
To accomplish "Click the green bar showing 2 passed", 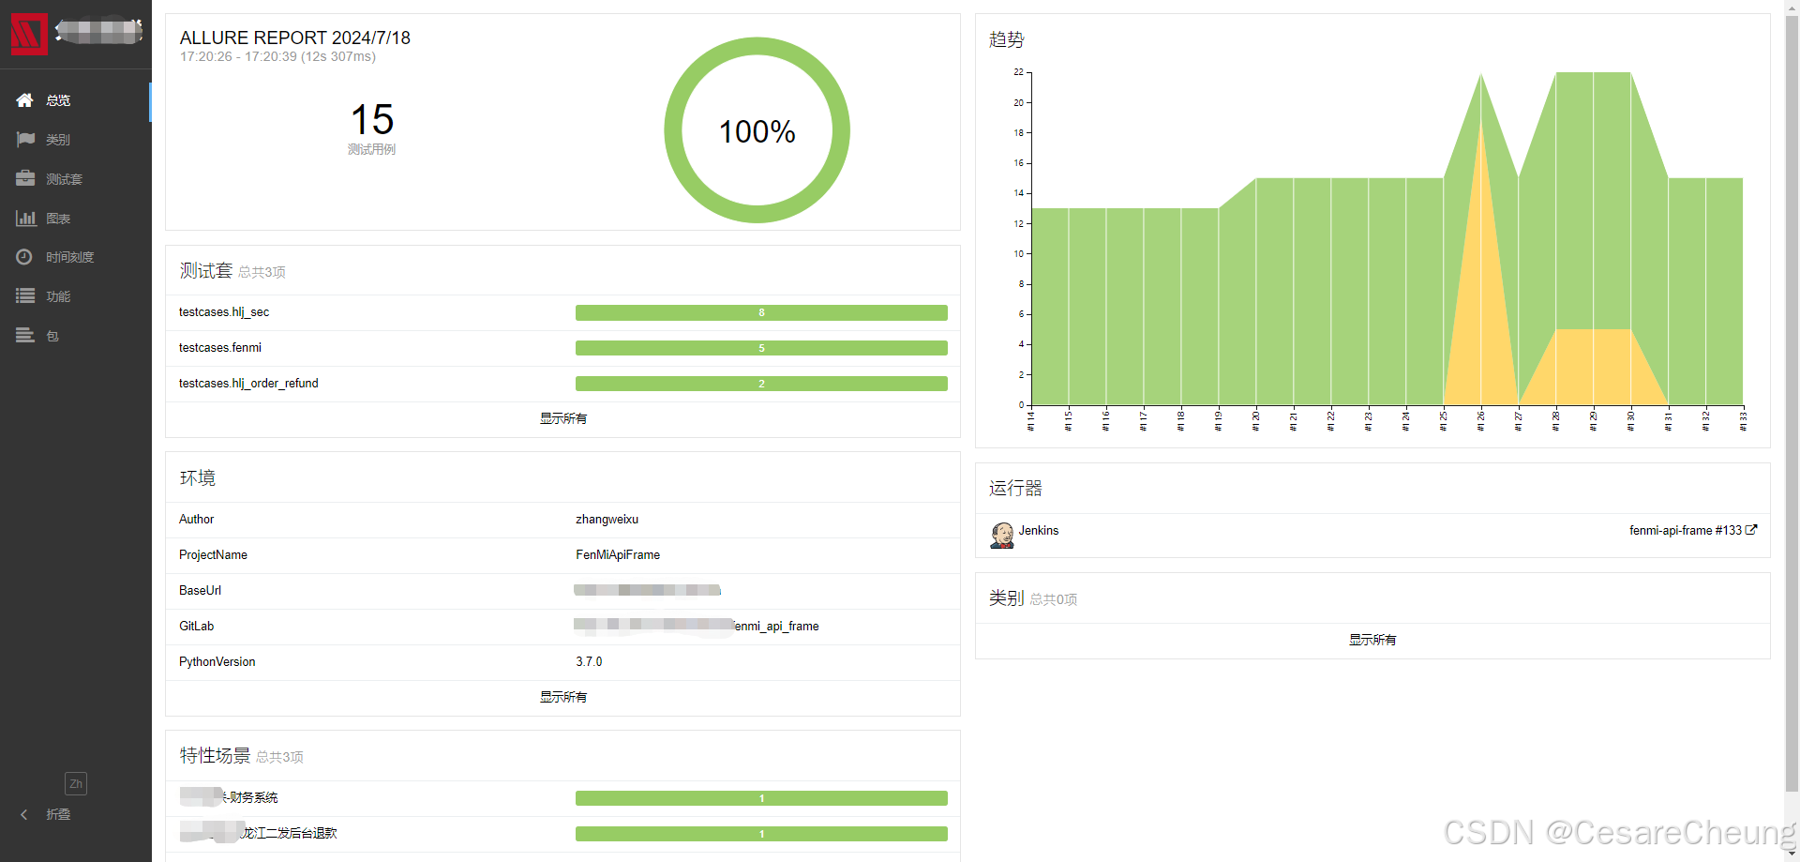I will coord(761,384).
